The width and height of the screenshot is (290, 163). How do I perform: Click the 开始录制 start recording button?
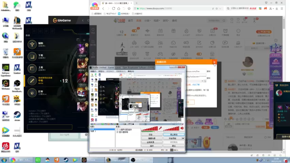click(x=173, y=138)
